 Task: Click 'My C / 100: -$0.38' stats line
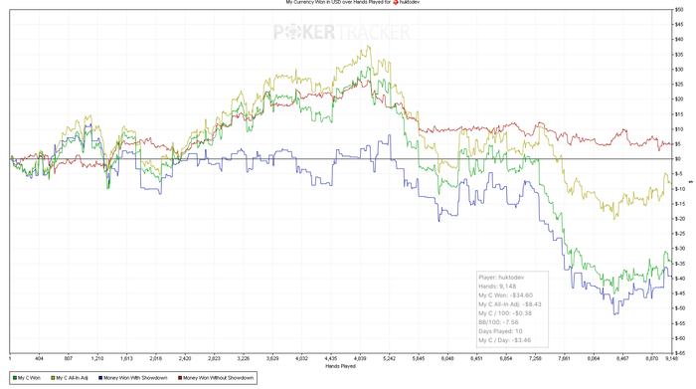point(505,313)
